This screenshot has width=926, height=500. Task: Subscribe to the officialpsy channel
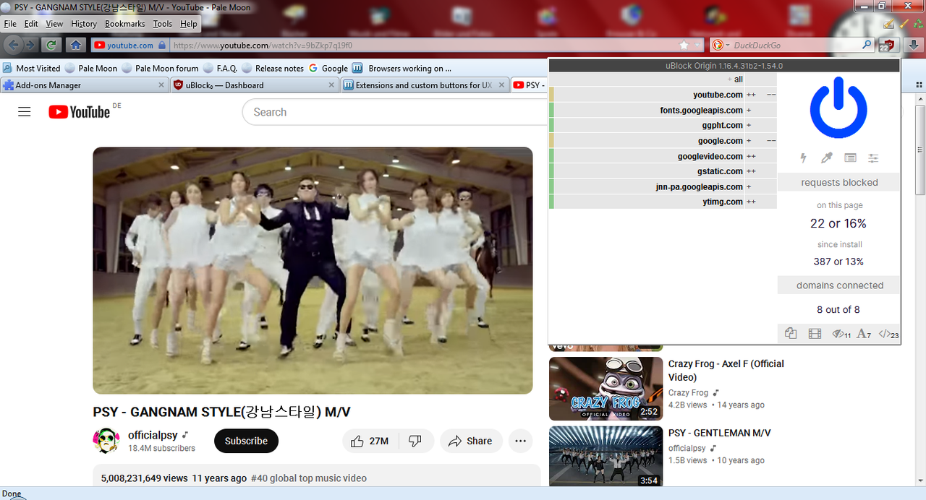[246, 441]
